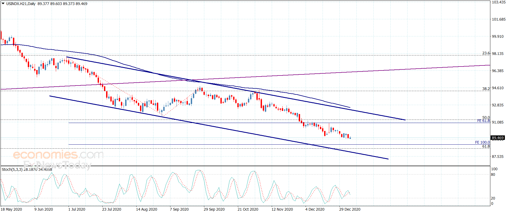Screen dimensions: 507x213
Task: Click the FxNewsToday watermark text
Action: click(57, 165)
